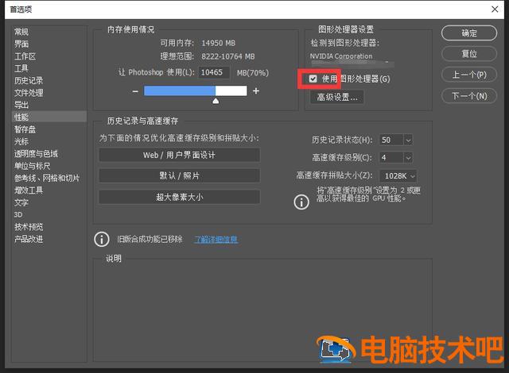Viewport: 509px width, 373px height.
Task: Go to next page with 下一个(N)
Action: point(469,96)
